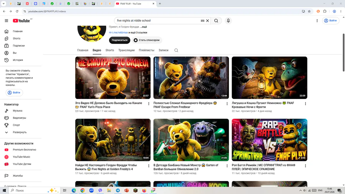Bookmark this page with the star icon
This screenshot has height=194, width=345.
point(309,11)
